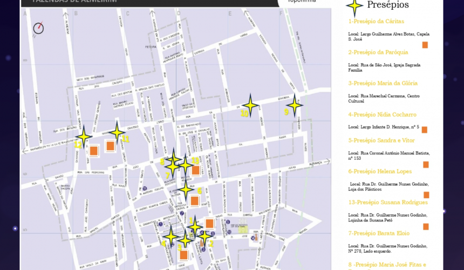Click the star marker labeled 10
Screen dimensions: 464x270
click(250, 105)
